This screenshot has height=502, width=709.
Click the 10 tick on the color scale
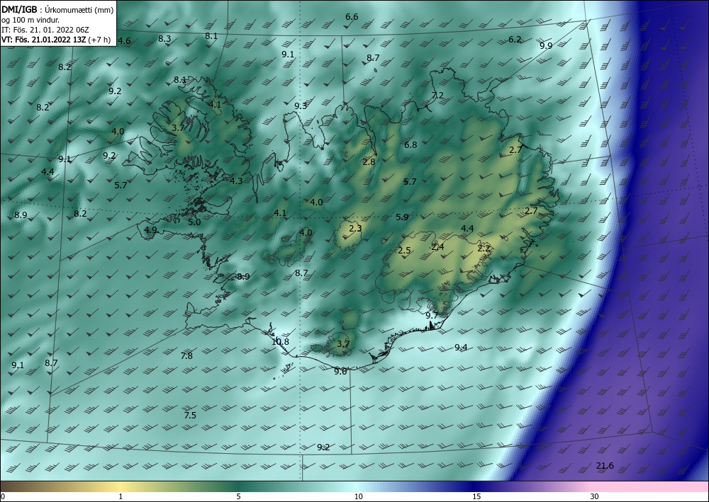pyautogui.click(x=358, y=497)
